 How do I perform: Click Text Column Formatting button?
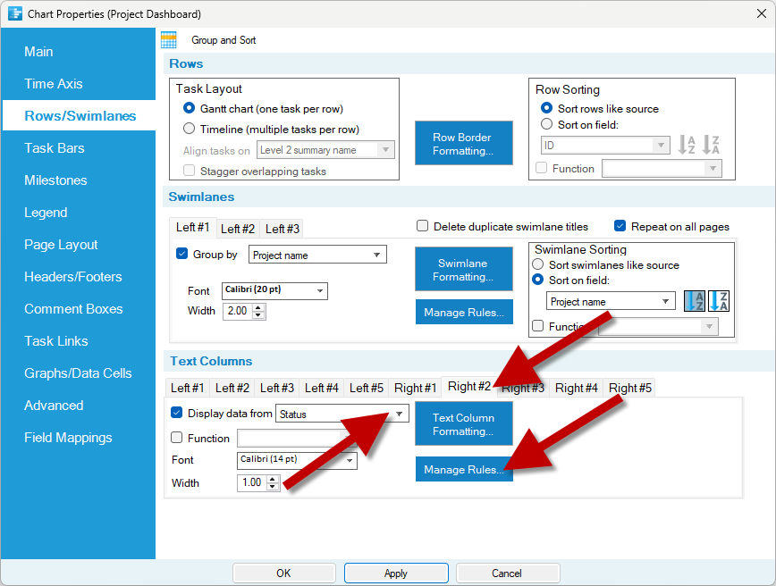[x=464, y=423]
